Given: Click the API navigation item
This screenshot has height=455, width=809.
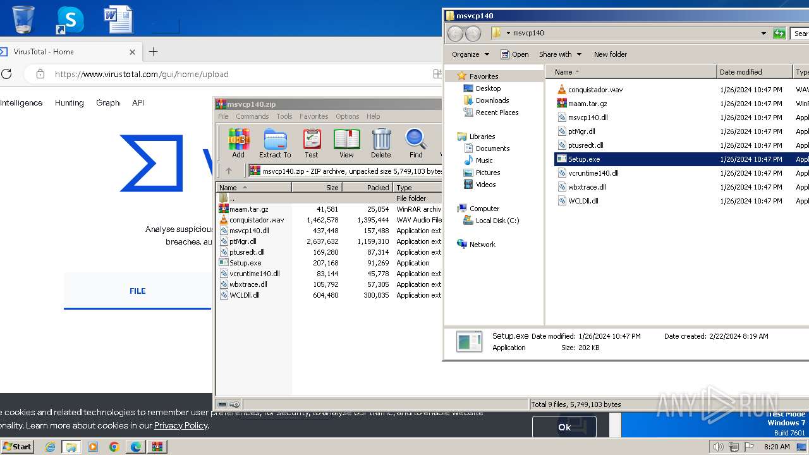Looking at the screenshot, I should pos(138,103).
